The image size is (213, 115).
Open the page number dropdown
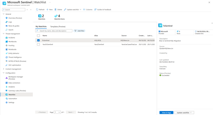click(57, 112)
